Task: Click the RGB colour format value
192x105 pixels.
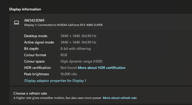Action: (x=64, y=55)
